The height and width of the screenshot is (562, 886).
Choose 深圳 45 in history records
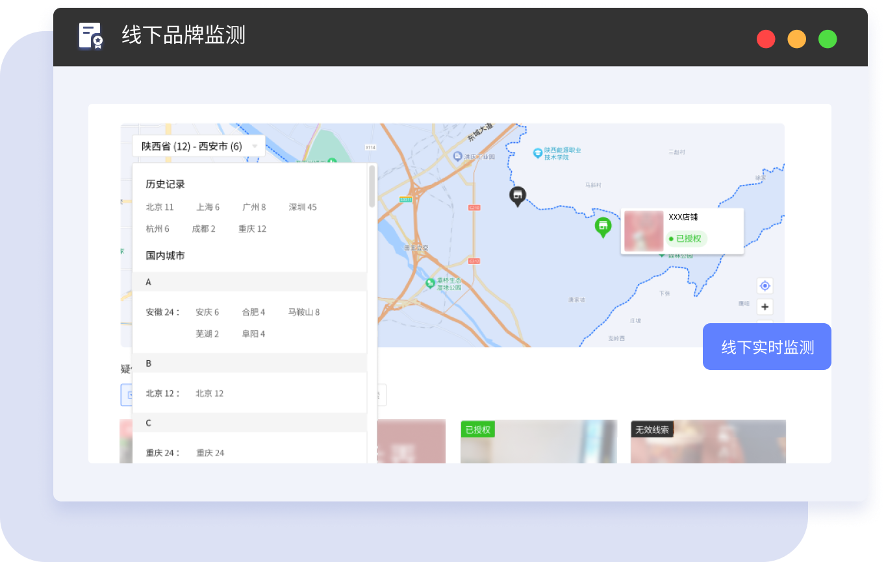pyautogui.click(x=303, y=207)
